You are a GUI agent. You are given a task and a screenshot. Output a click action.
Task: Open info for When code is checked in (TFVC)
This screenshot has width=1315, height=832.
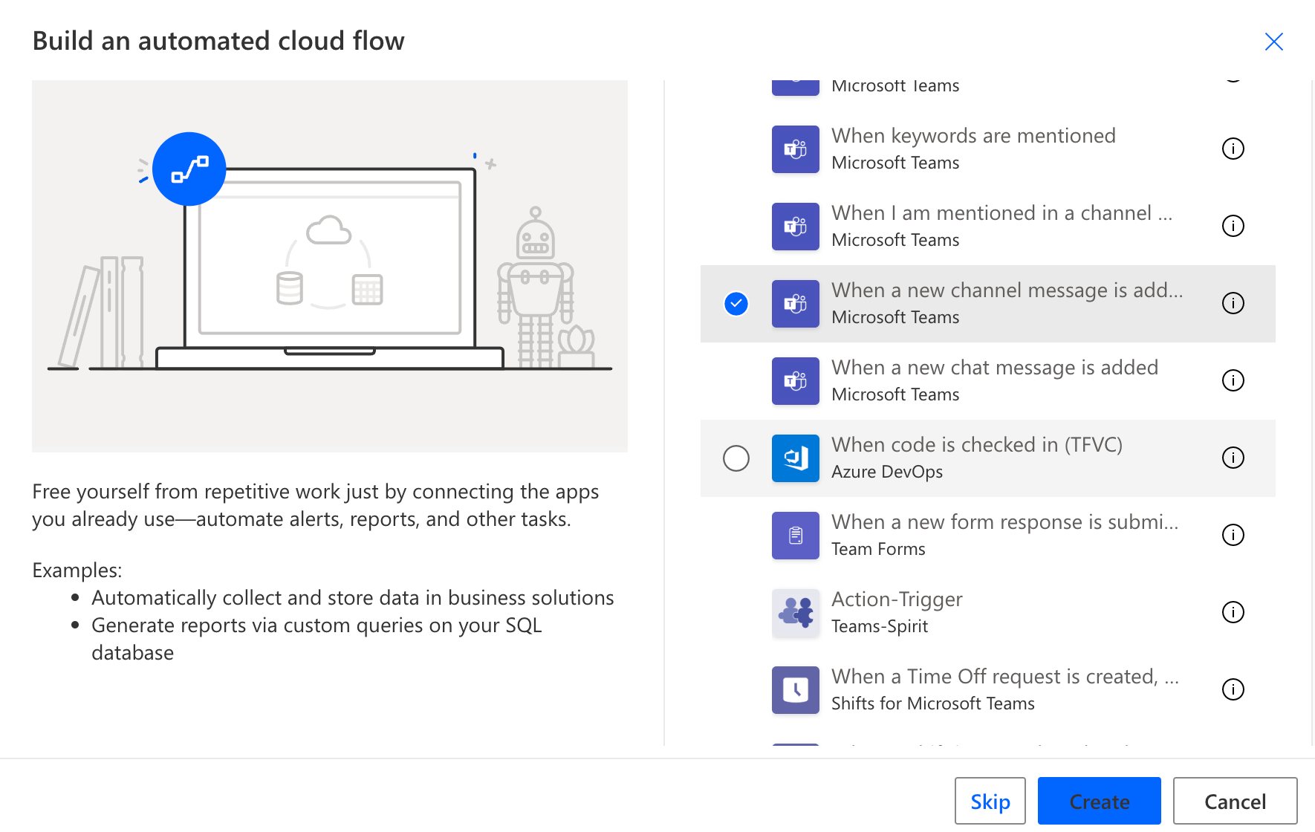click(1233, 458)
